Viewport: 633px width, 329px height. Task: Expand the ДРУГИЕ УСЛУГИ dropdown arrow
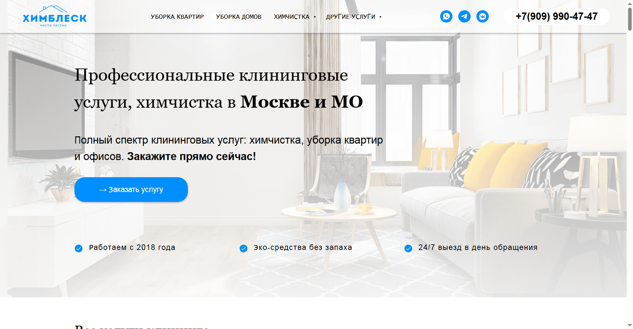380,17
